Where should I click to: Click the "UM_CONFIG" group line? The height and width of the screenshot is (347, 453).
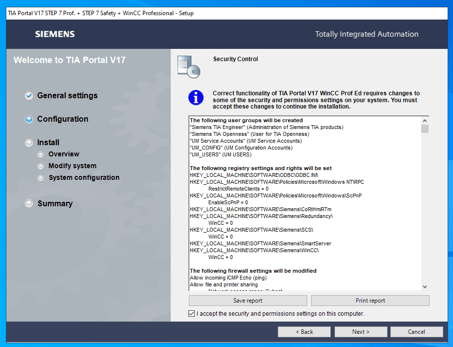tap(241, 148)
